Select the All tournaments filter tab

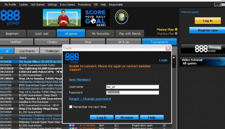7,51
